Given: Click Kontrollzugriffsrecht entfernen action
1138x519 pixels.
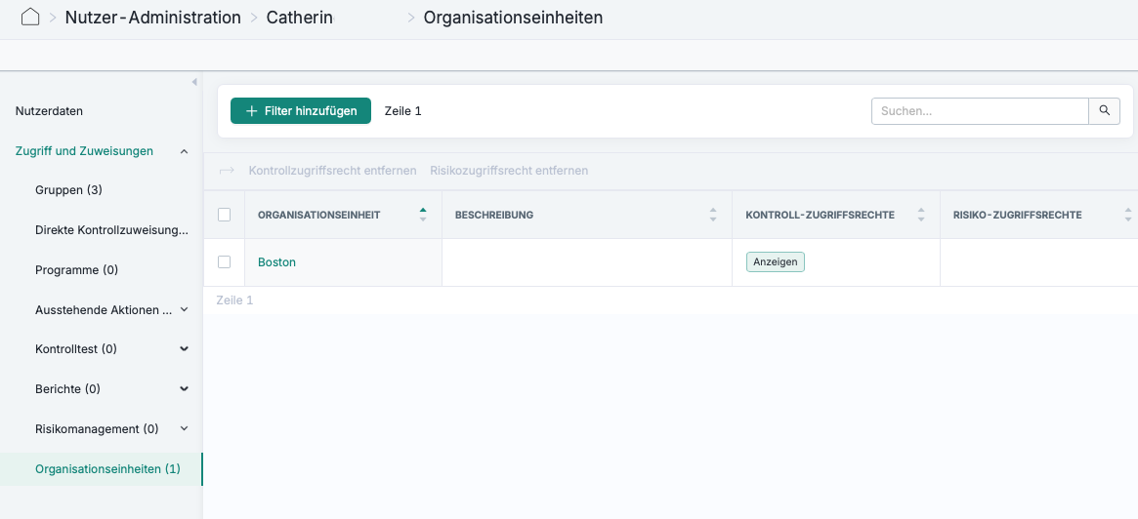Looking at the screenshot, I should 332,171.
